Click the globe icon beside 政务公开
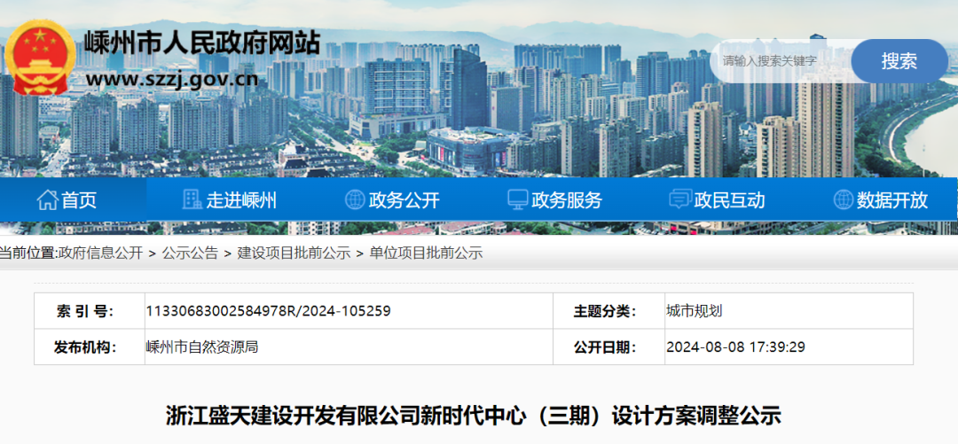Viewport: 958px width, 444px height. point(355,200)
